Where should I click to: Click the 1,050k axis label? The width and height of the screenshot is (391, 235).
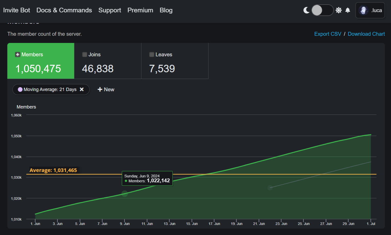point(16,136)
